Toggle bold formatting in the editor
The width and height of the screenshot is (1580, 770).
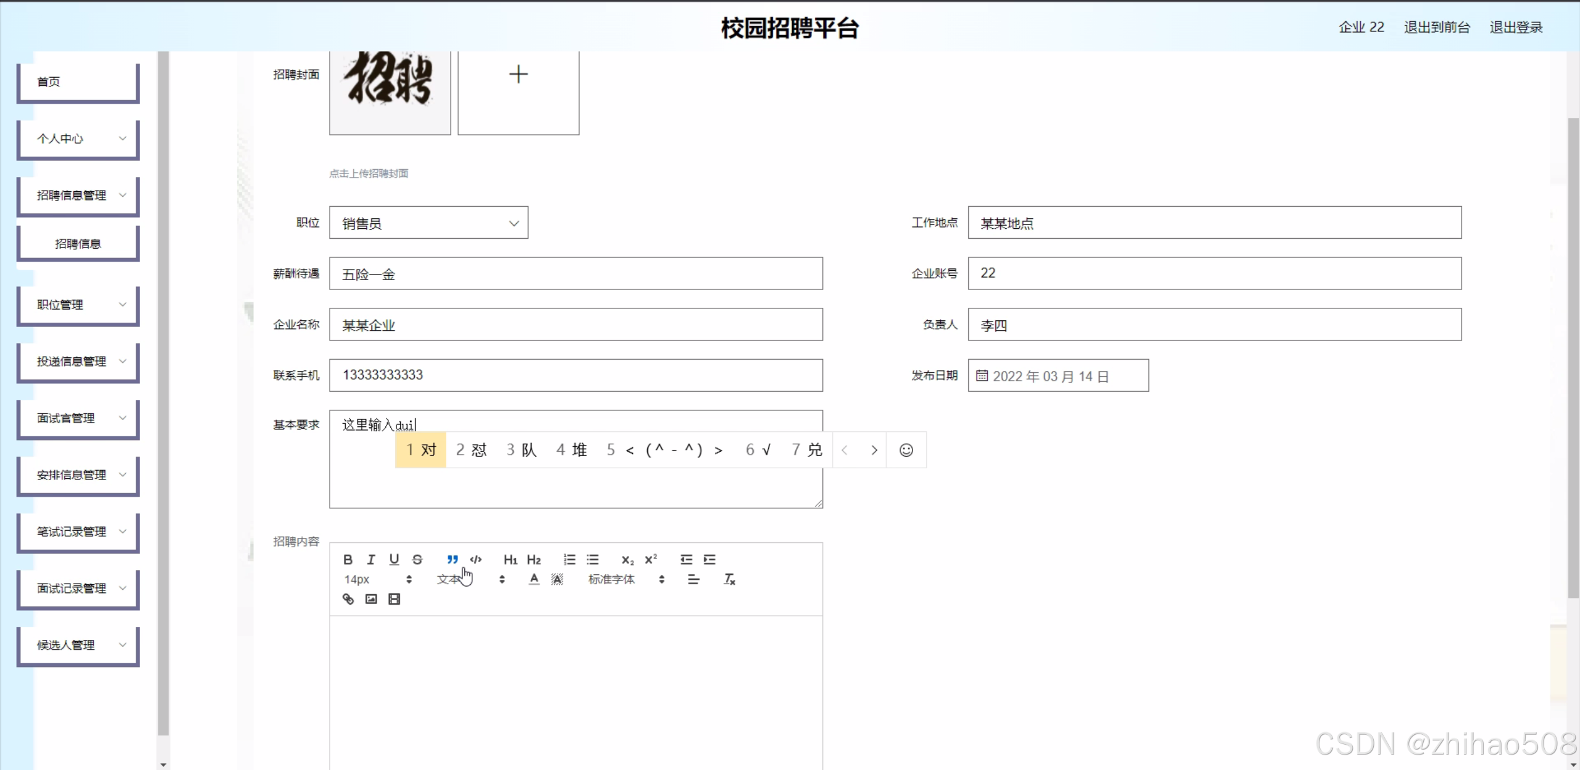348,560
